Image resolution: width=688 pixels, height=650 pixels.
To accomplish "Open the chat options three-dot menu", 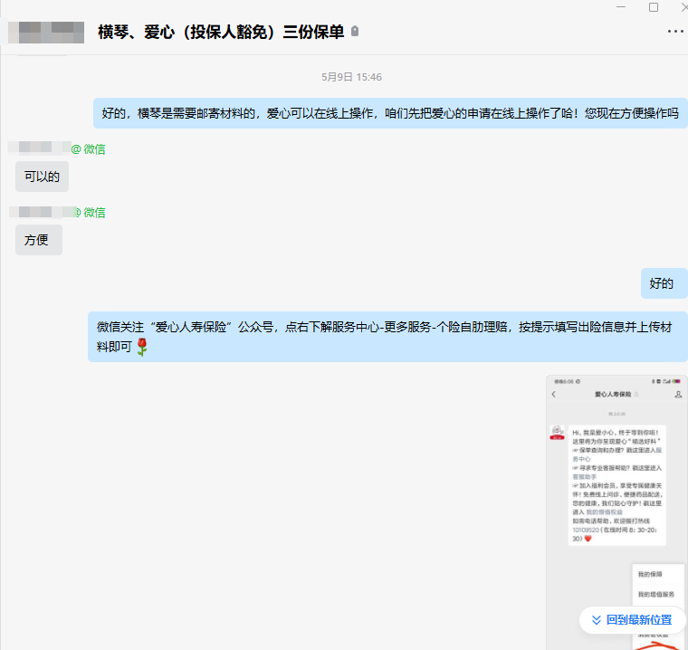I will point(675,32).
